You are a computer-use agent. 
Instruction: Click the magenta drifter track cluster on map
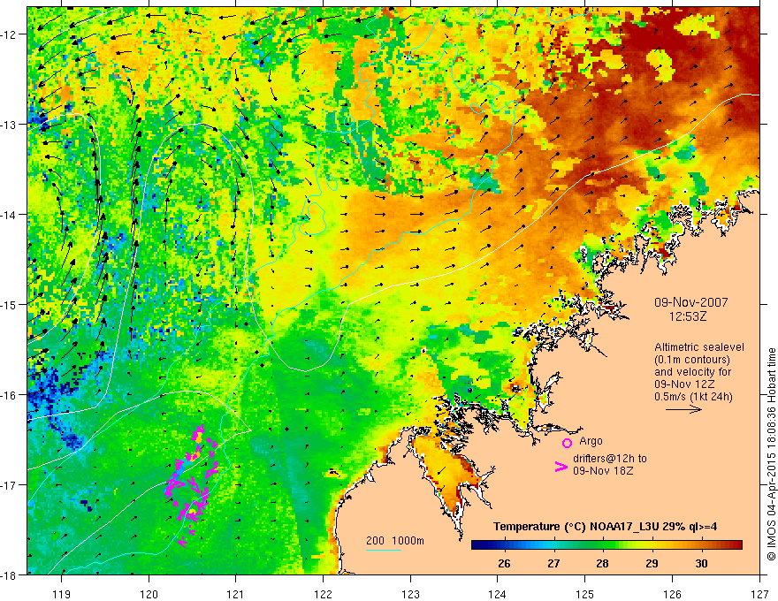pos(191,486)
